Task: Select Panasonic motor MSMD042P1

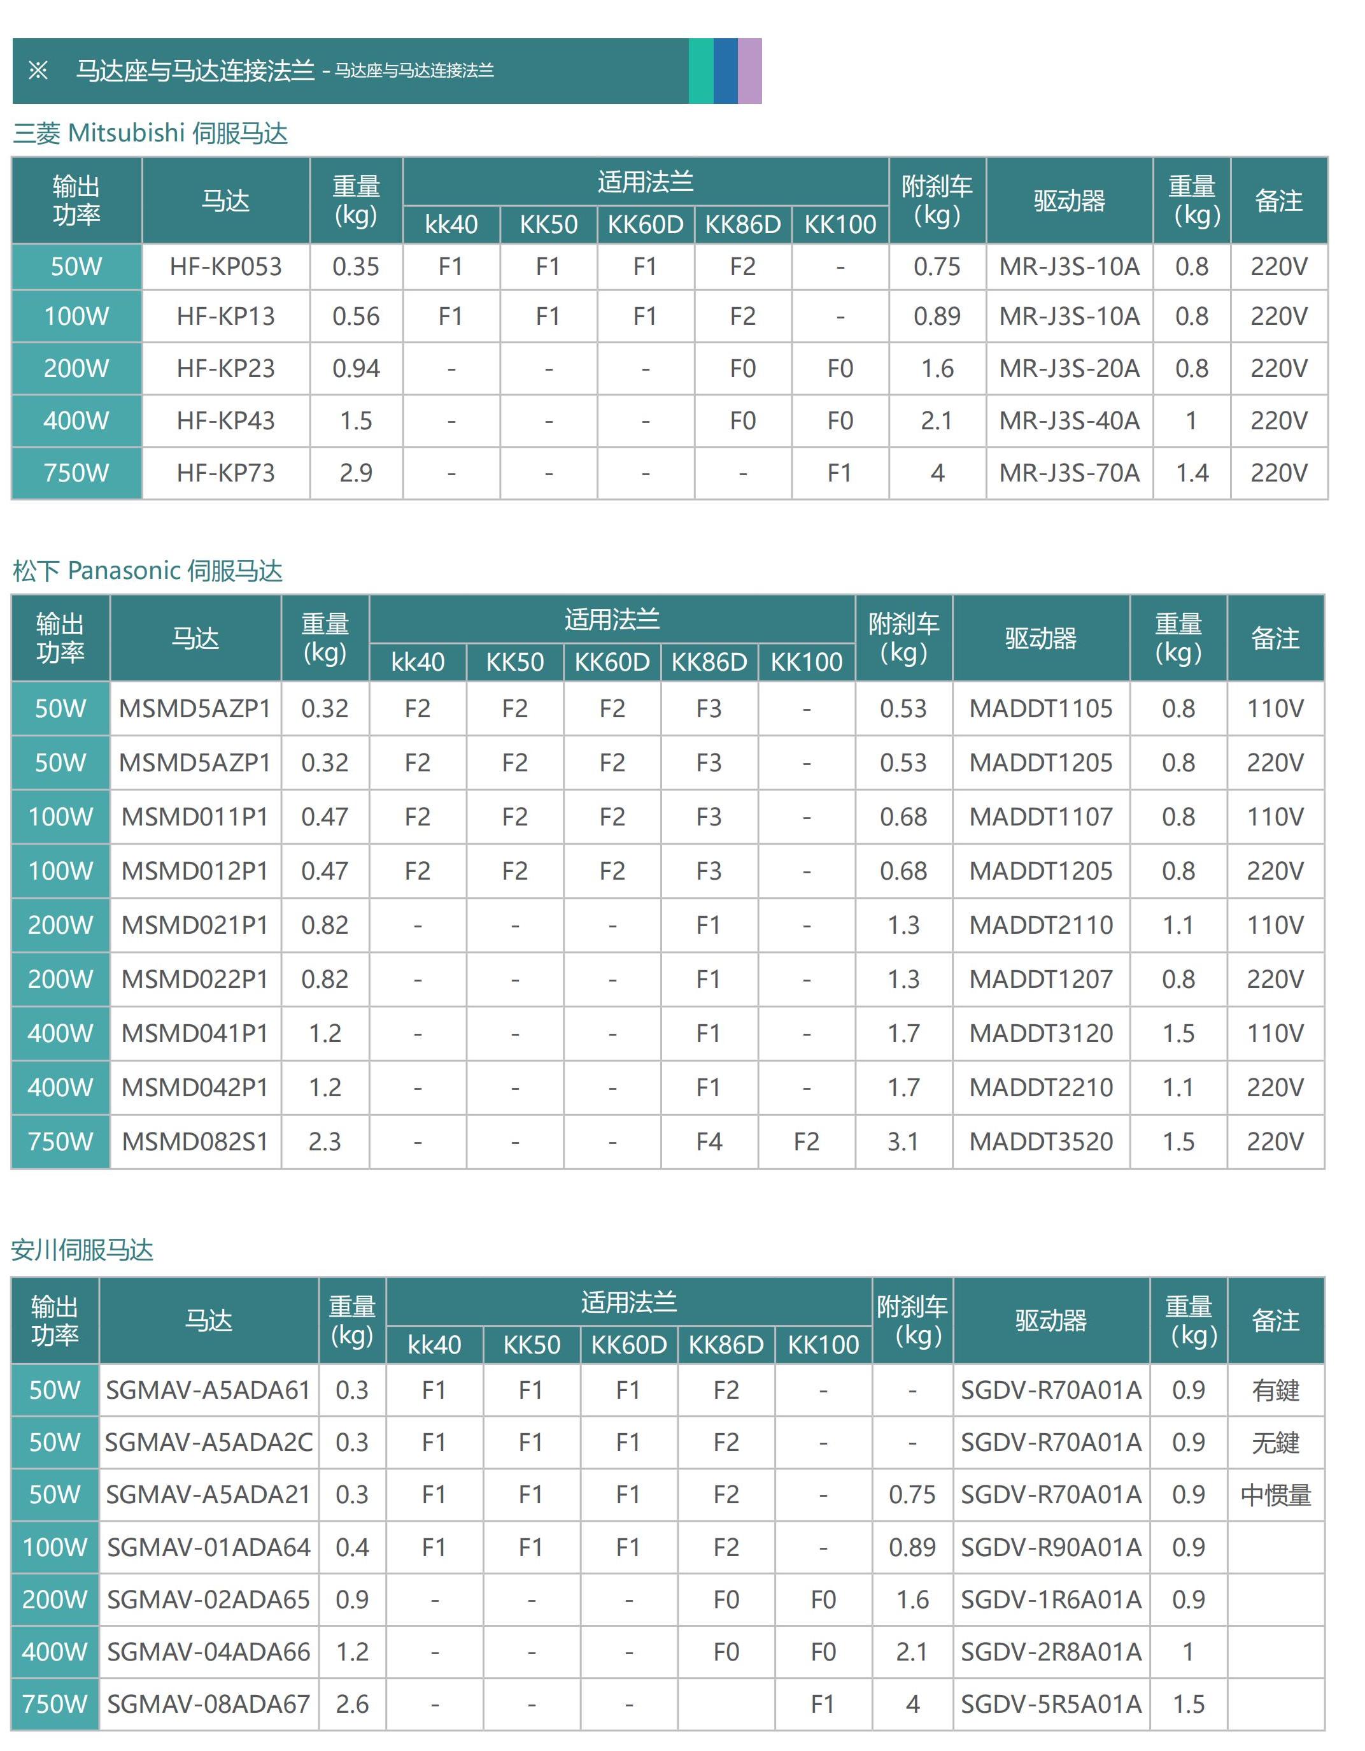Action: (195, 1087)
